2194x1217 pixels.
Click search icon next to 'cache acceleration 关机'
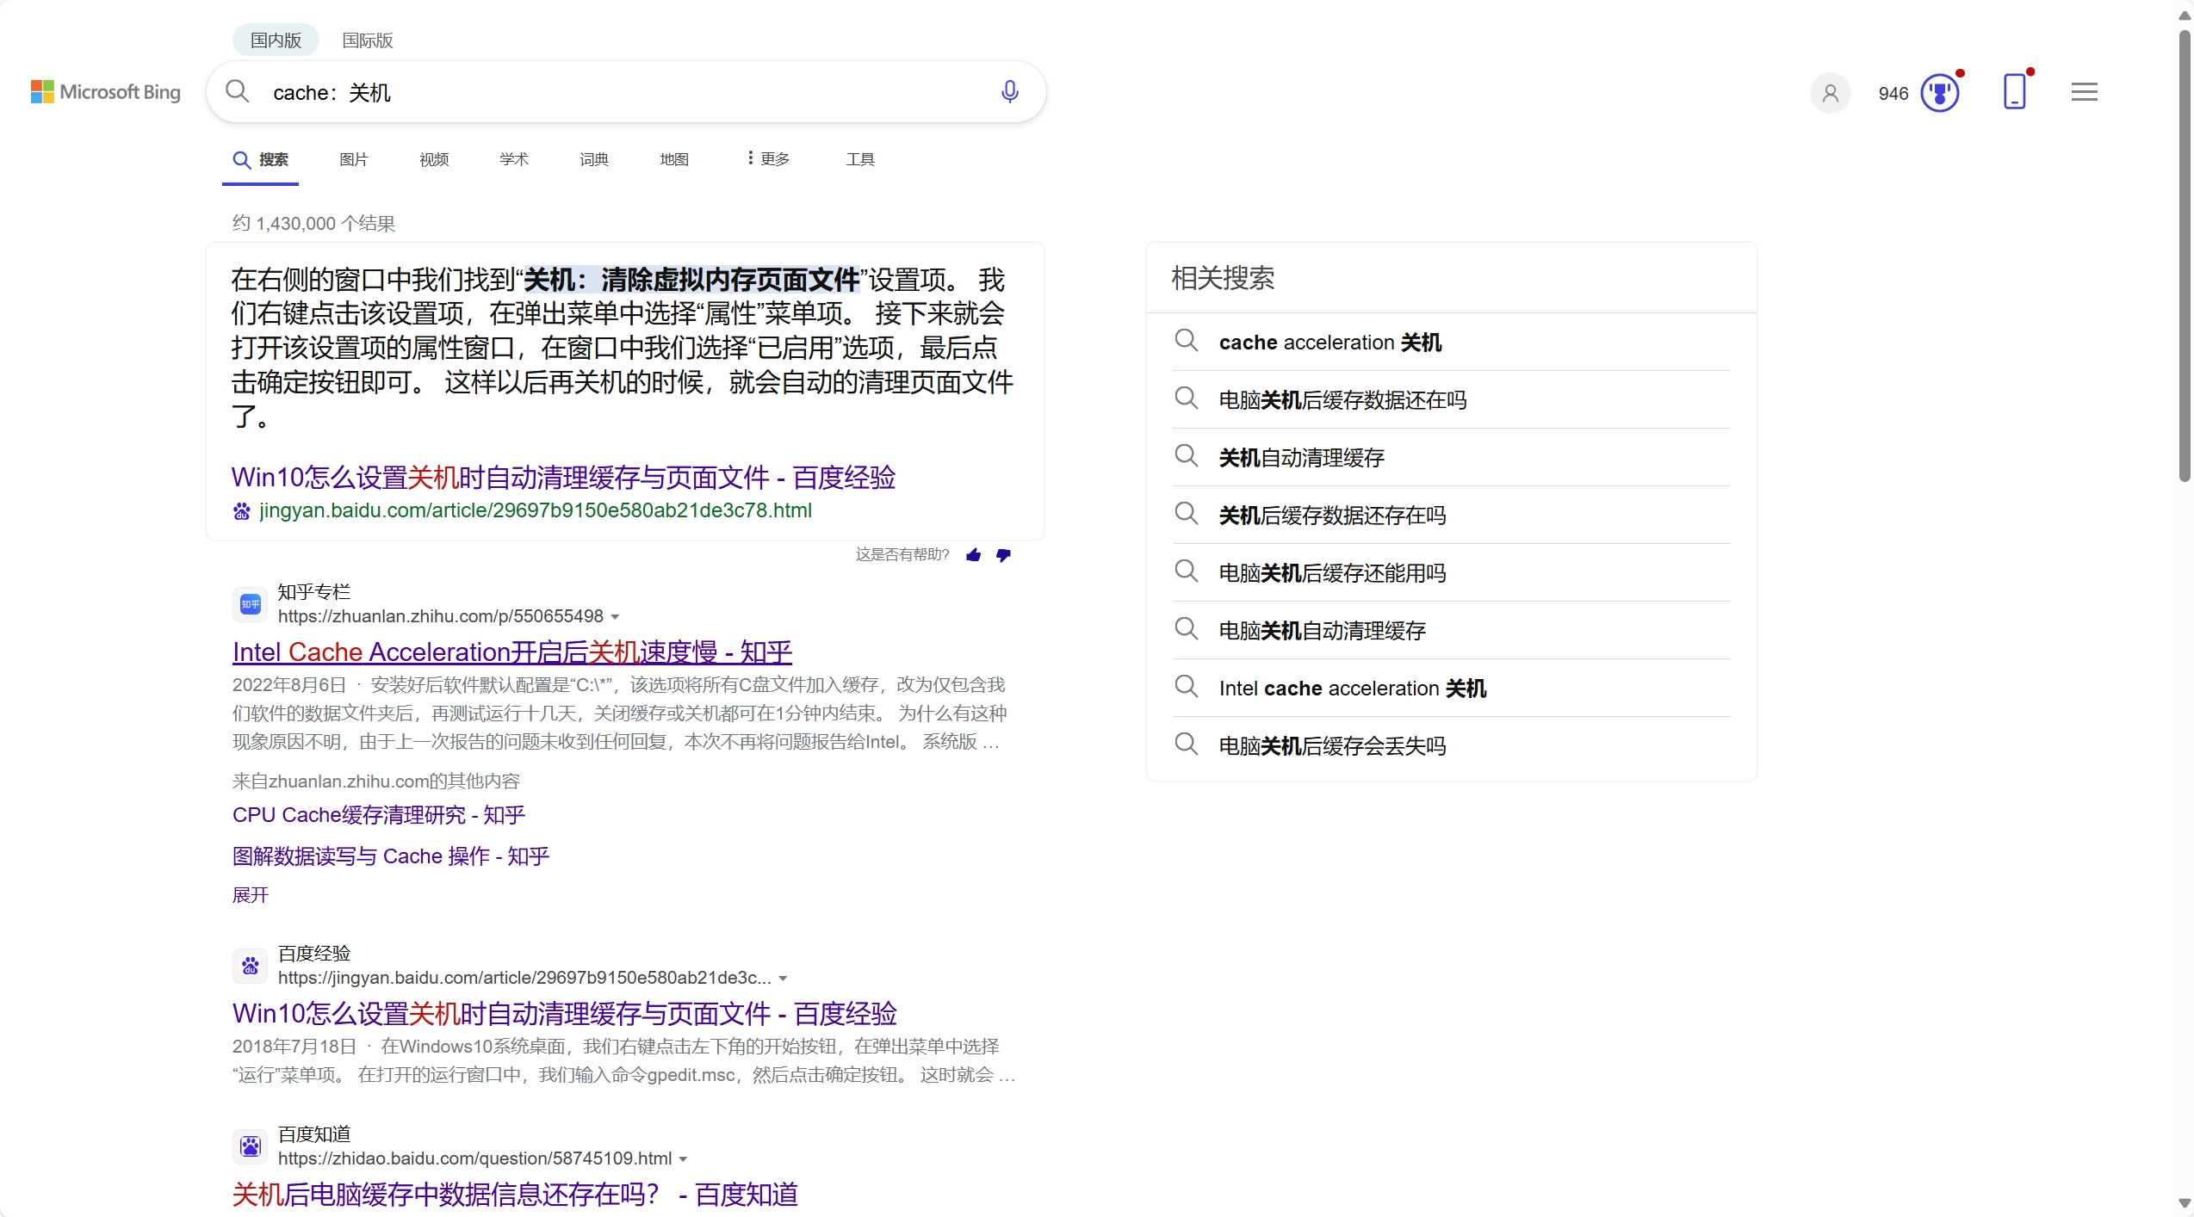point(1187,341)
